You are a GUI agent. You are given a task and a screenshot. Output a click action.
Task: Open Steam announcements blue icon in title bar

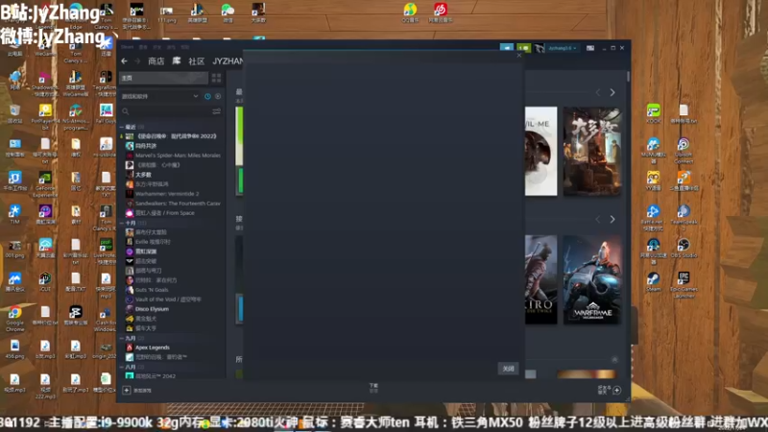point(507,48)
